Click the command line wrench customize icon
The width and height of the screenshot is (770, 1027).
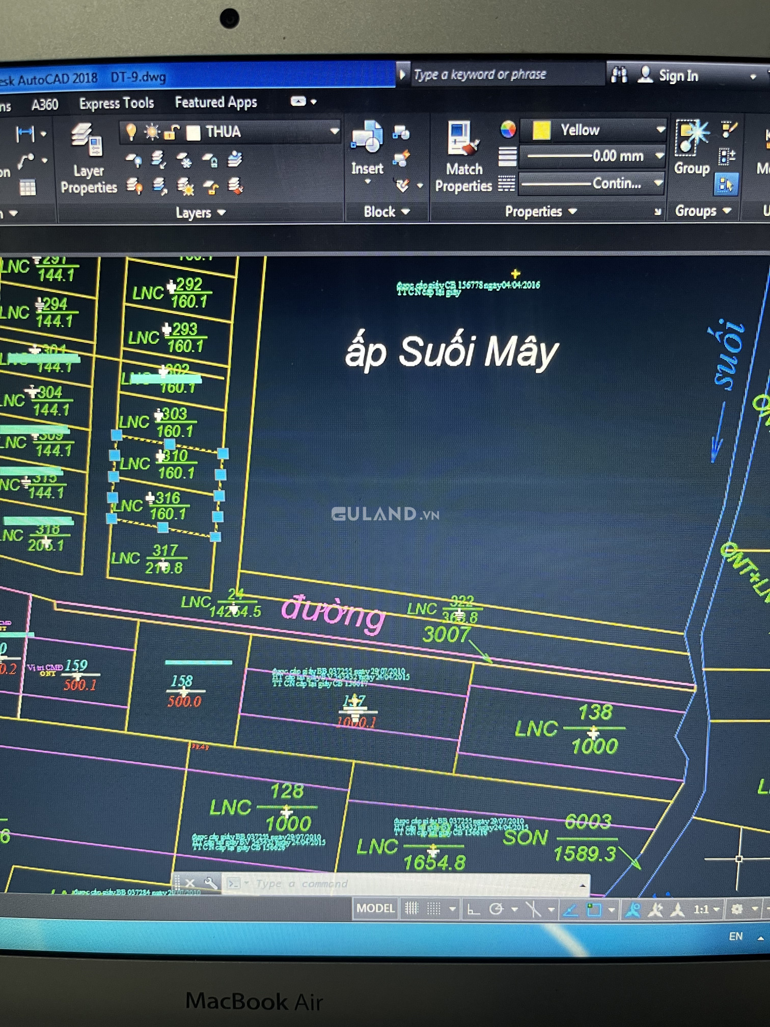pyautogui.click(x=210, y=883)
